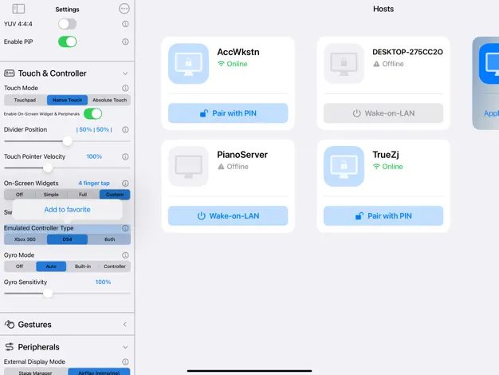Screen dimensions: 499x375
Task: Click the Gestures hand icon
Action: pyautogui.click(x=10, y=325)
